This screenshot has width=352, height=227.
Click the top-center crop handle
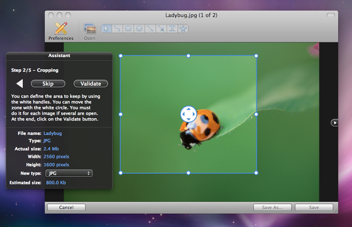click(x=188, y=56)
